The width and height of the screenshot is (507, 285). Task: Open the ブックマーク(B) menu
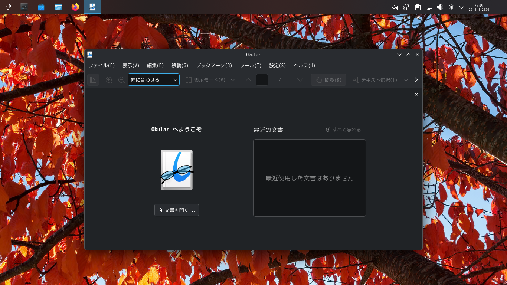pos(214,65)
